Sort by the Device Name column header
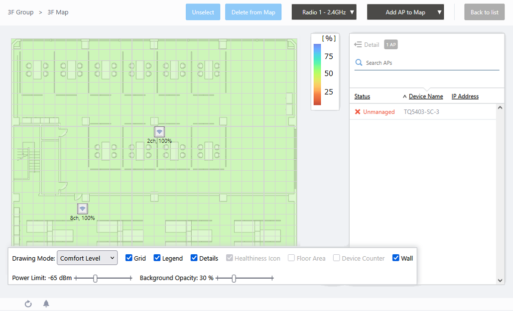 (425, 97)
